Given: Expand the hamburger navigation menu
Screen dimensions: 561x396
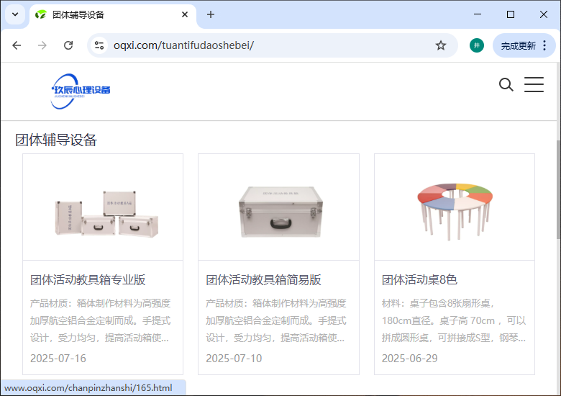Looking at the screenshot, I should click(x=534, y=85).
